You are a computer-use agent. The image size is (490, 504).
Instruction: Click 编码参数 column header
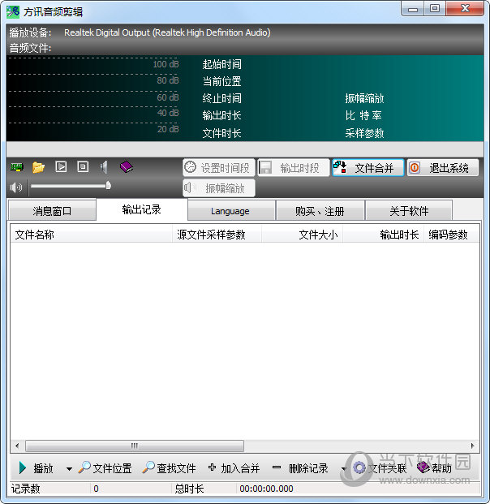[x=451, y=235]
